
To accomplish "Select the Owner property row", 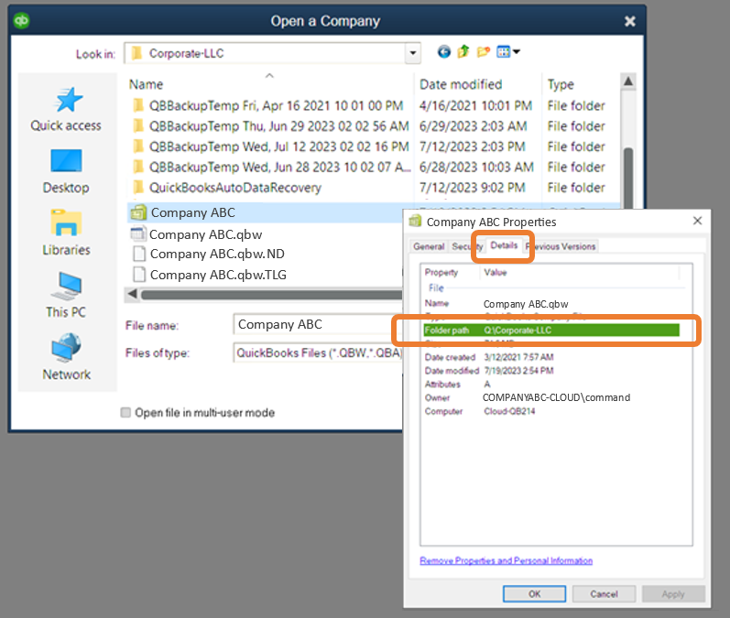I will (551, 397).
